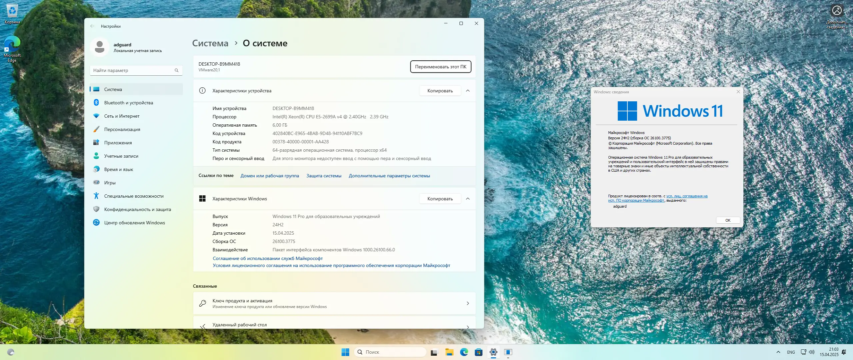Click the volume icon in system tray
The width and height of the screenshot is (853, 360).
[x=811, y=352]
